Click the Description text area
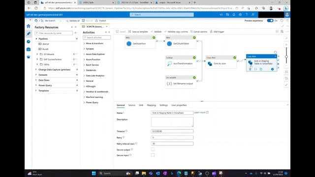Viewport: 315px width, 177px height. 172,122
